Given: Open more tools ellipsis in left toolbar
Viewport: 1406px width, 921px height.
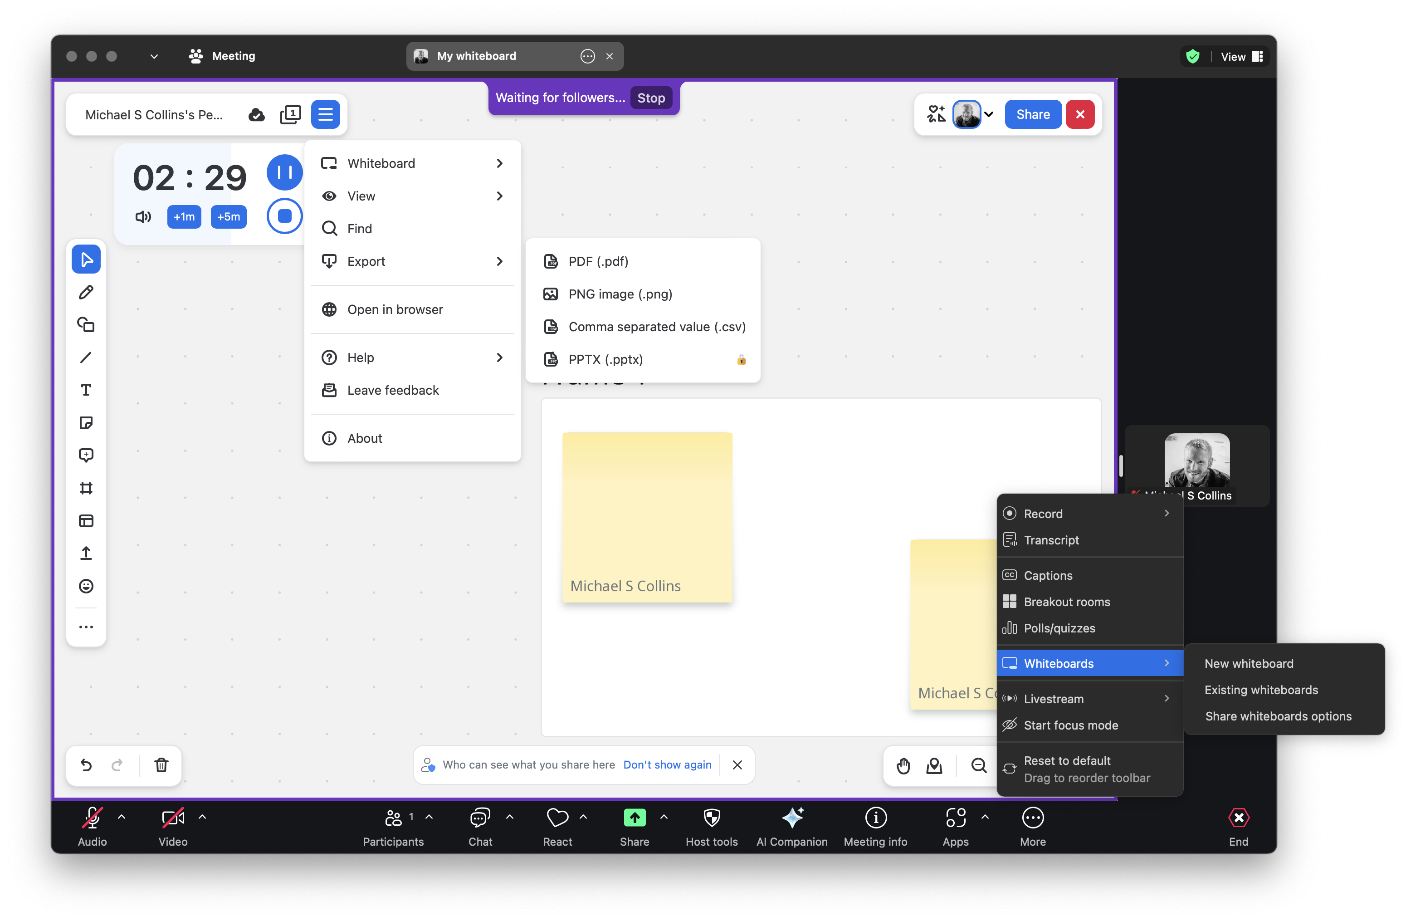Looking at the screenshot, I should coord(86,627).
